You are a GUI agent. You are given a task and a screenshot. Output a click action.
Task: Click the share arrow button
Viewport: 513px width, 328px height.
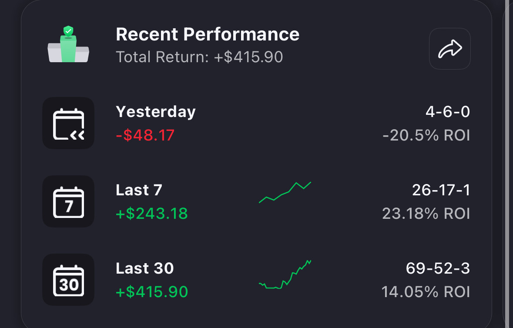coord(449,49)
